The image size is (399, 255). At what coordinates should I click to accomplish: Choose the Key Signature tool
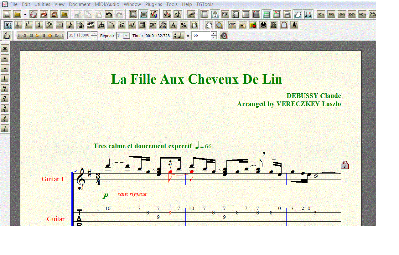pyautogui.click(x=29, y=25)
